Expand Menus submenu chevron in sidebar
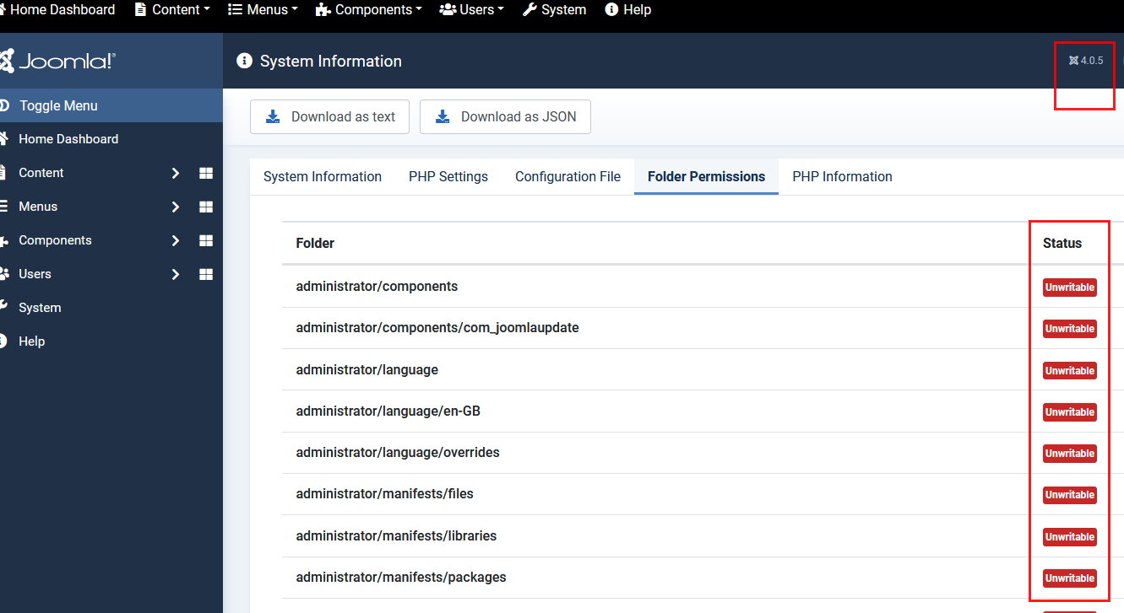 click(176, 207)
